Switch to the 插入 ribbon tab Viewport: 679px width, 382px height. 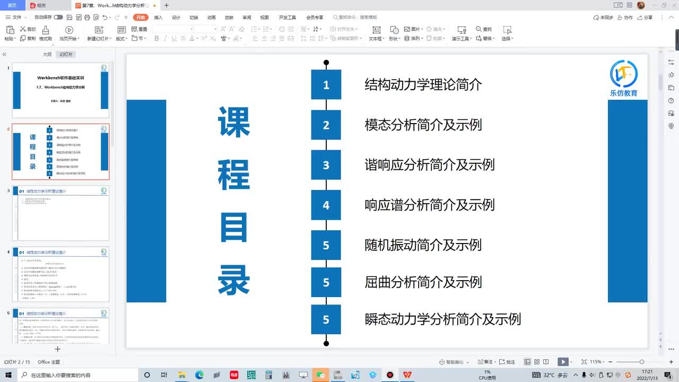point(158,18)
